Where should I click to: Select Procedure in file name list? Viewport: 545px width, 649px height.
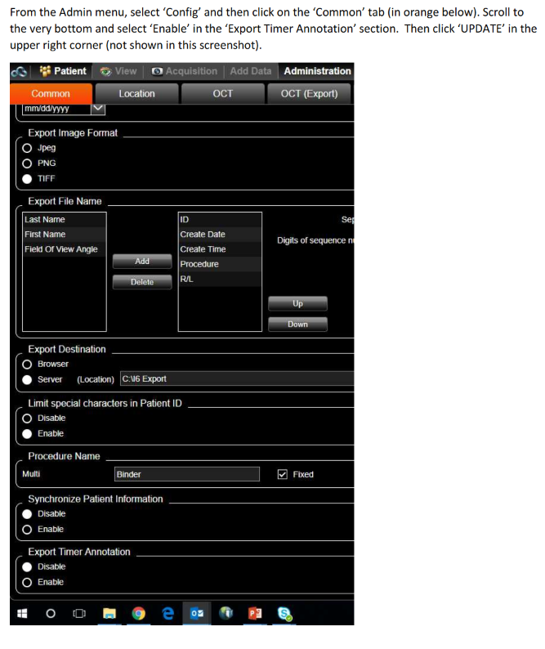(x=220, y=264)
